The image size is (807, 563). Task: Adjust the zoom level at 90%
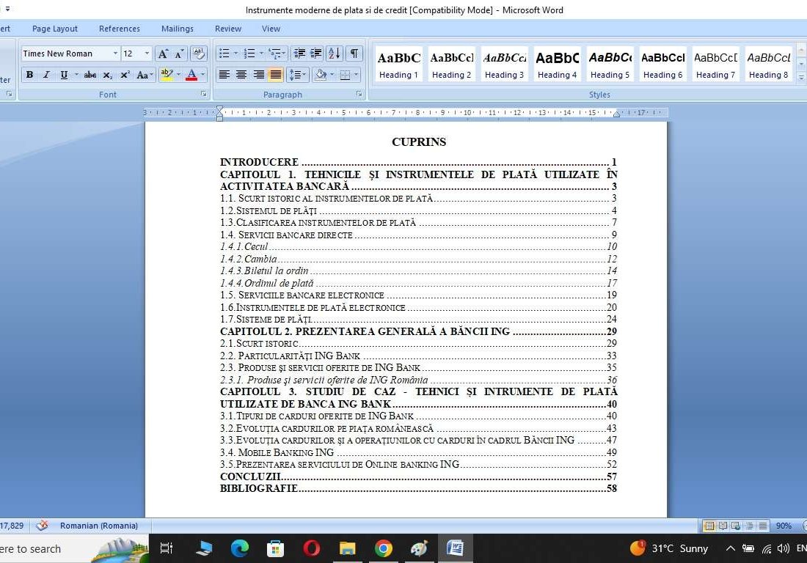(x=784, y=526)
